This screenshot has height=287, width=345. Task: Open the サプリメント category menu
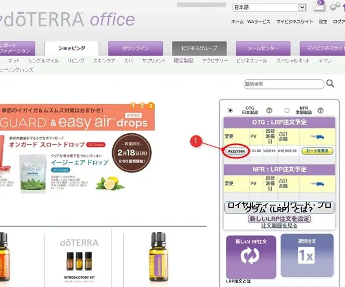(x=154, y=61)
